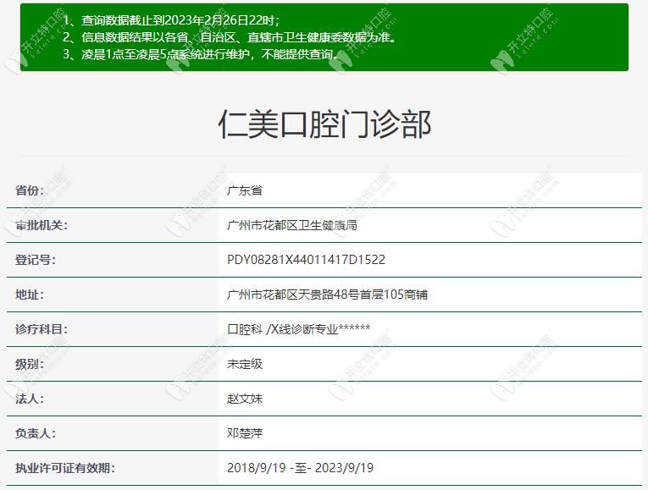
Task: Click the 登记号 row label
Action: [36, 260]
